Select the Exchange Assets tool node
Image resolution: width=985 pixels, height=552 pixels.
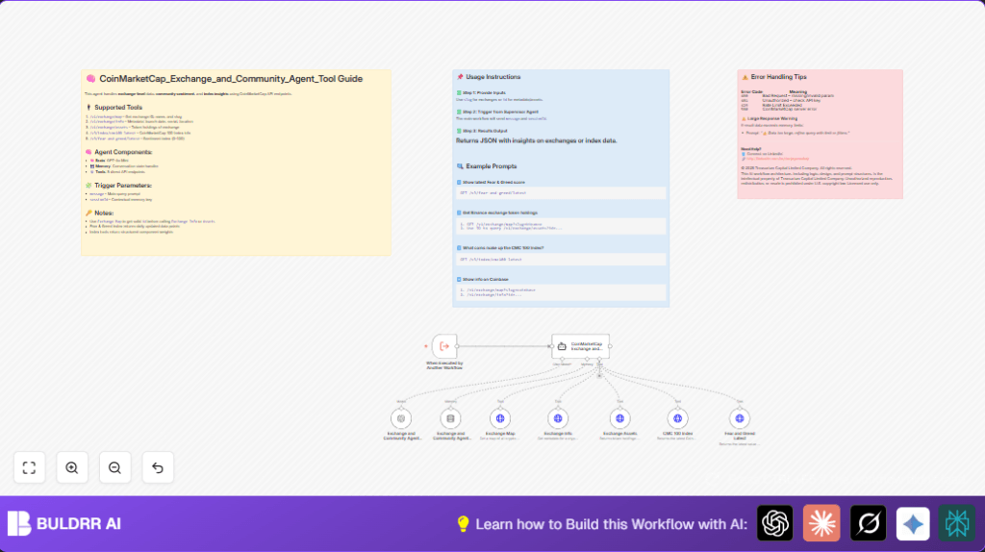click(x=620, y=418)
